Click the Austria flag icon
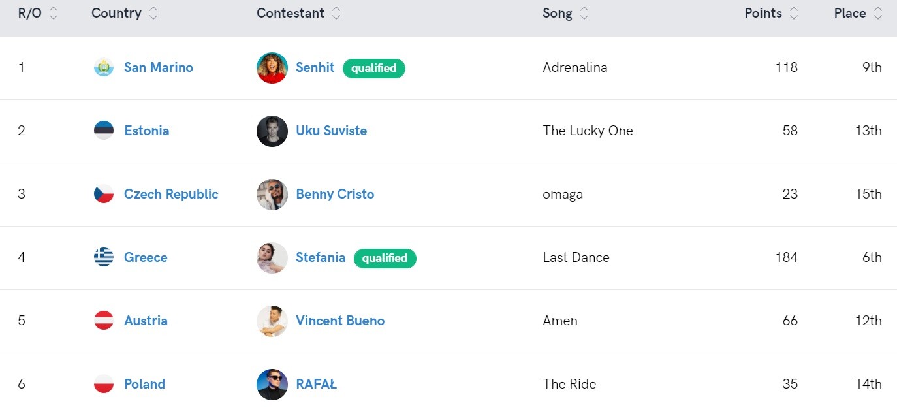This screenshot has width=897, height=414. 104,321
